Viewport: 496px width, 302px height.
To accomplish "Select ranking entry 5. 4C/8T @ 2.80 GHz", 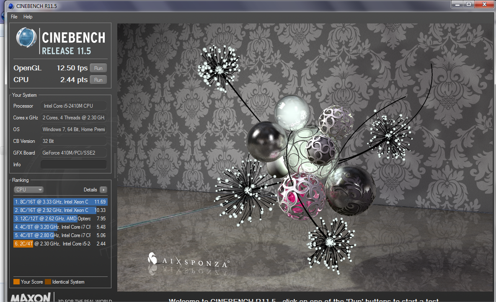I will pos(60,235).
